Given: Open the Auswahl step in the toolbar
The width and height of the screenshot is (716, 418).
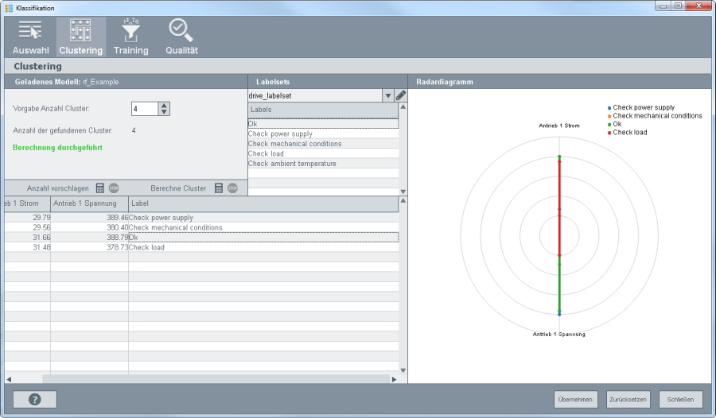Looking at the screenshot, I should (30, 37).
